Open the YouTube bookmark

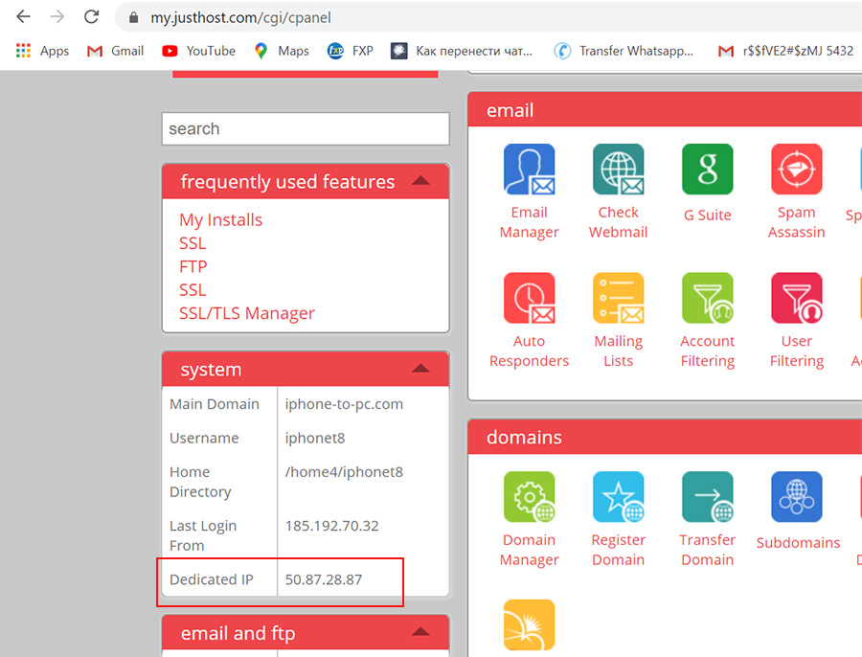[x=198, y=51]
